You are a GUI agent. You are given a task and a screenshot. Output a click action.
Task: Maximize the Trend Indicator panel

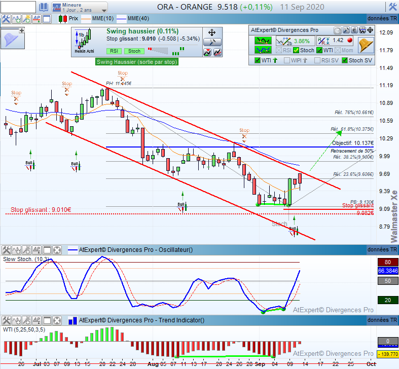(47, 321)
